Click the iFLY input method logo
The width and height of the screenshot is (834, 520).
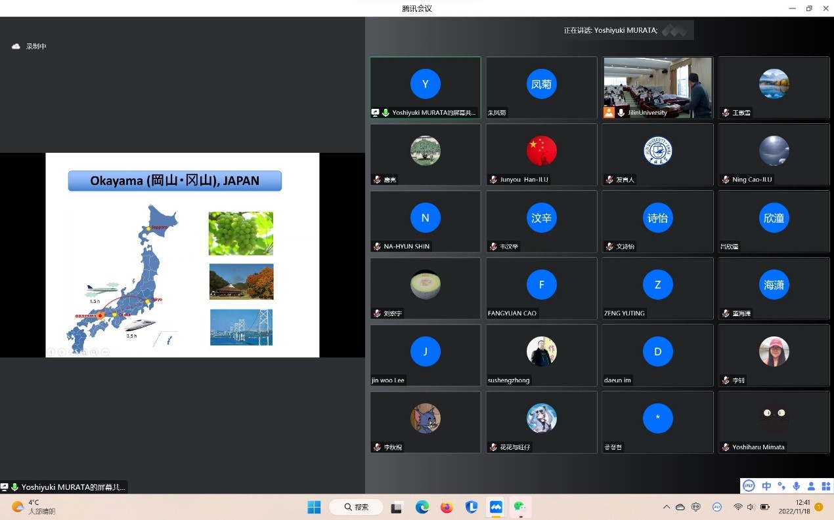749,486
